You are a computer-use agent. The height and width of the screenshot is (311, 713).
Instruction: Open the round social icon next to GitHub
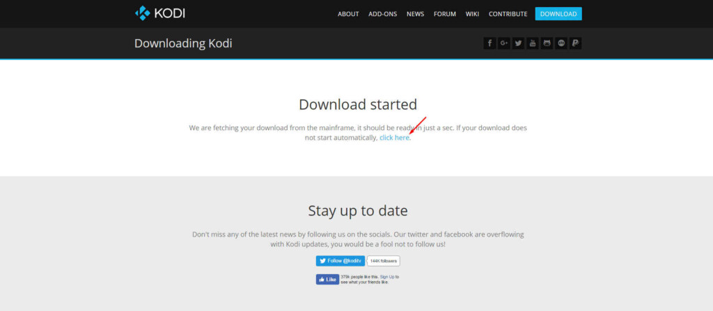561,43
